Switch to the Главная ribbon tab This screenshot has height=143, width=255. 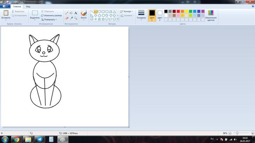[17, 7]
